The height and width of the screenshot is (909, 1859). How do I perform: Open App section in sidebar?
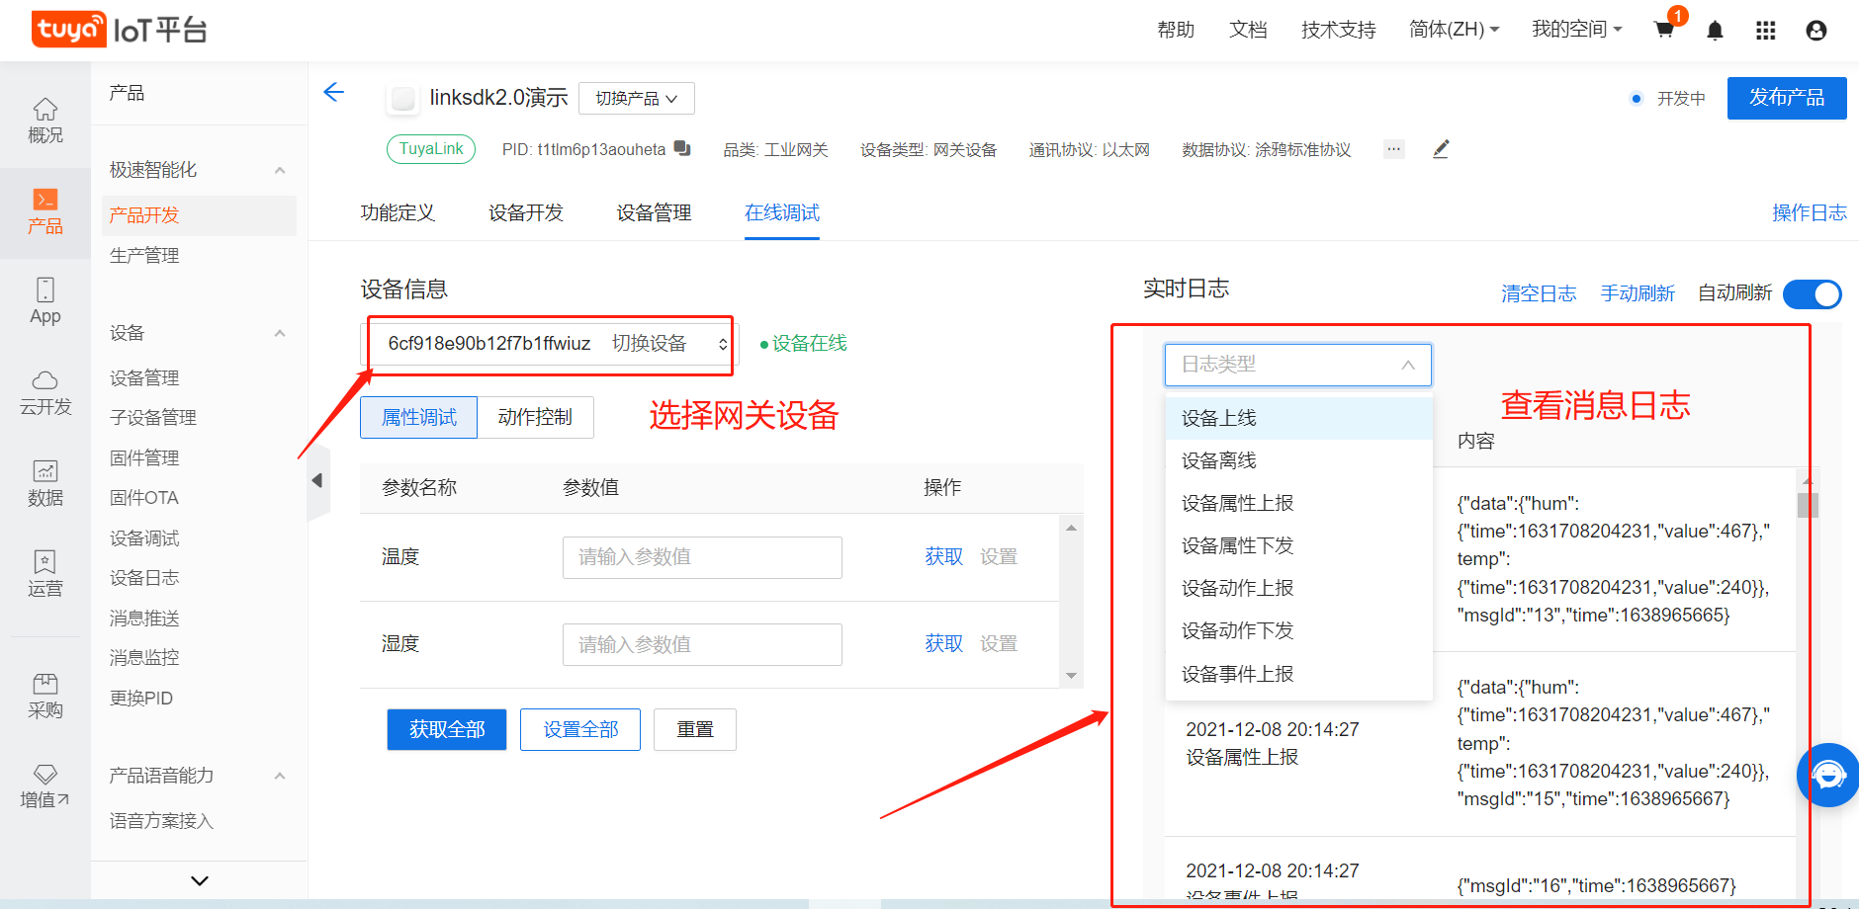[45, 302]
